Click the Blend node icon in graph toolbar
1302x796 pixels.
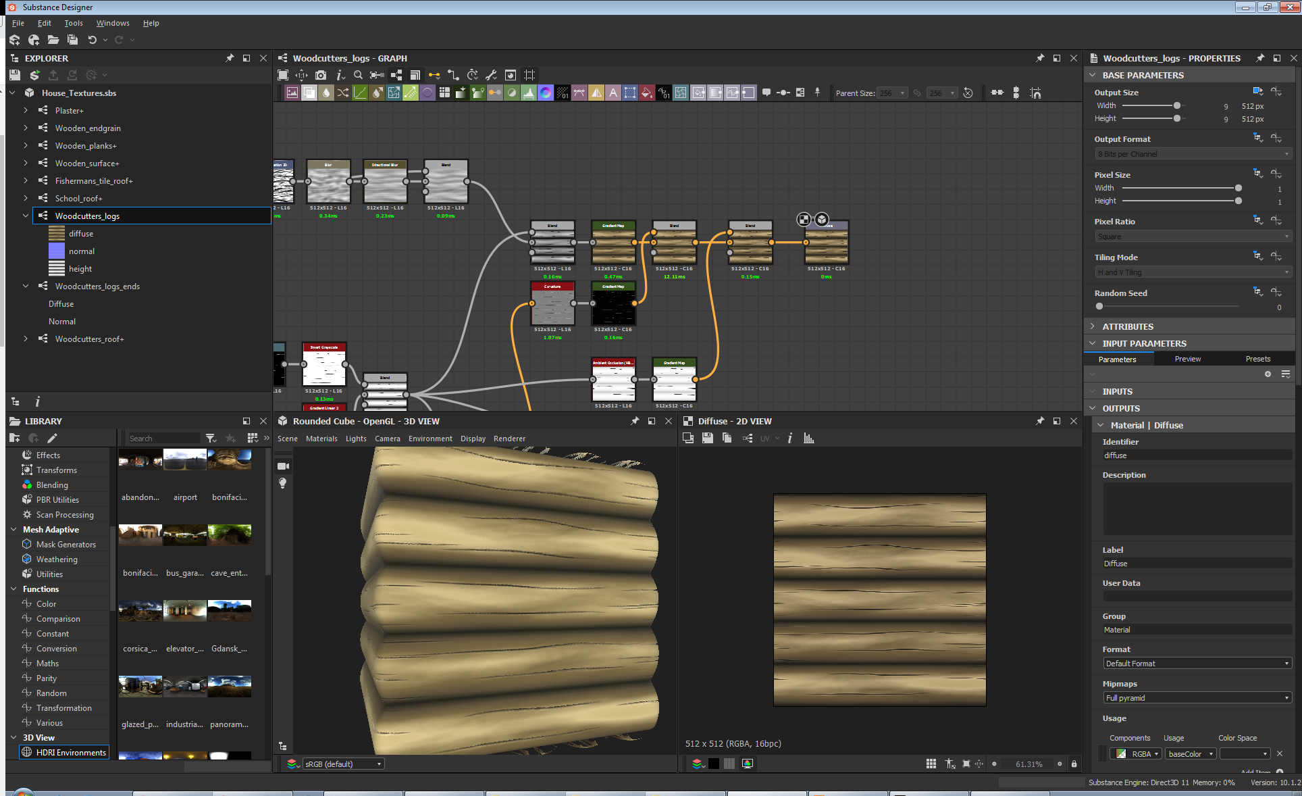pos(309,93)
